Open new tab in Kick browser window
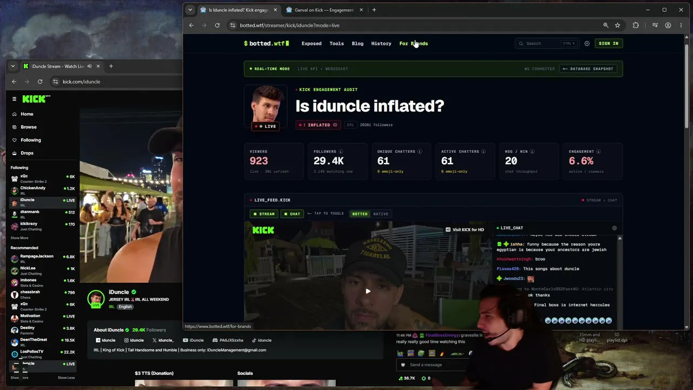 (x=111, y=66)
